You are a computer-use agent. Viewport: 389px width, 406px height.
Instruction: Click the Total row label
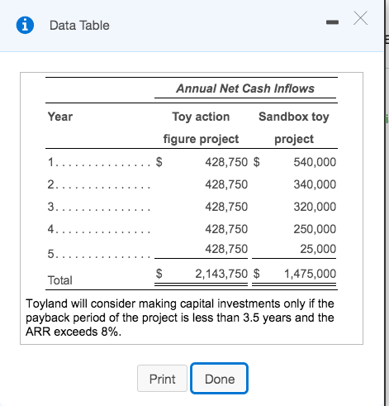[60, 280]
